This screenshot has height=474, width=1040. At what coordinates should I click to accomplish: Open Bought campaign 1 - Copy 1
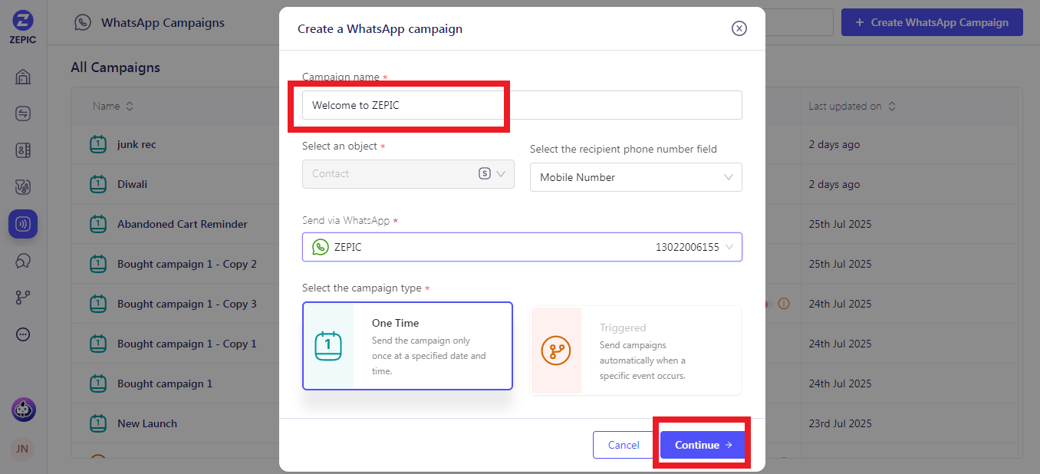(x=187, y=344)
